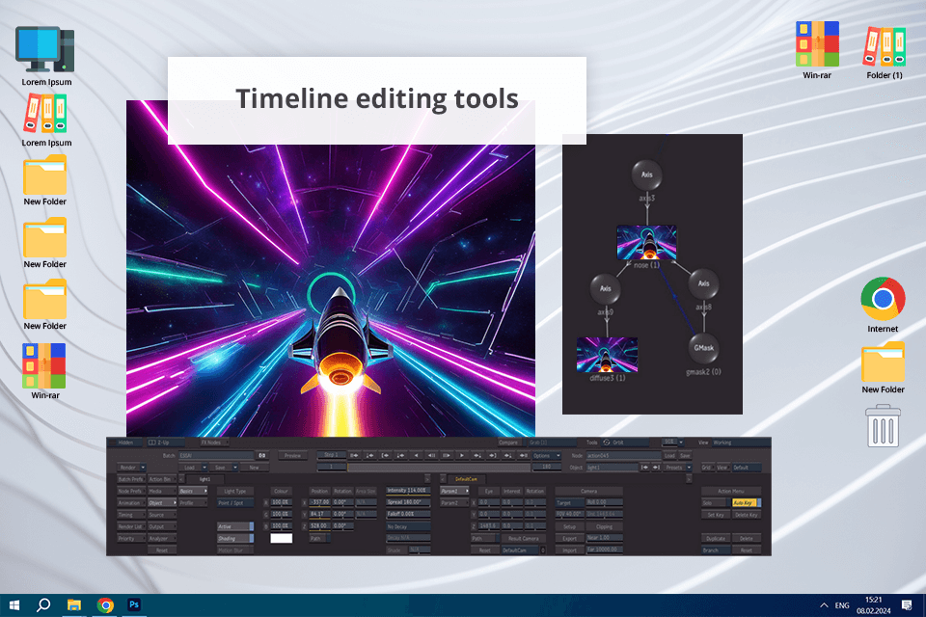Image resolution: width=926 pixels, height=617 pixels.
Task: Open the Load dropdown arrow beside Batch
Action: (204, 468)
